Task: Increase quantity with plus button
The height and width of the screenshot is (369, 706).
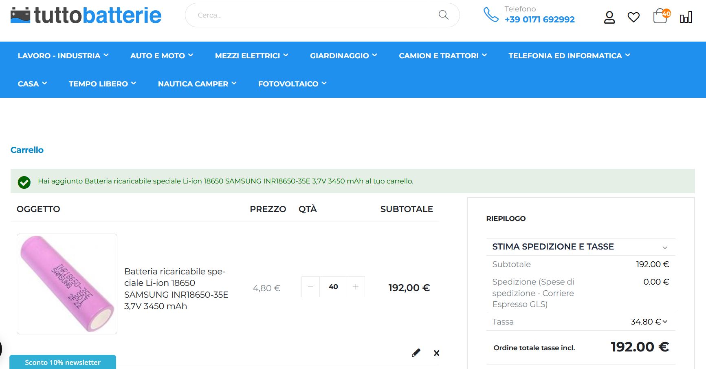Action: click(x=356, y=287)
